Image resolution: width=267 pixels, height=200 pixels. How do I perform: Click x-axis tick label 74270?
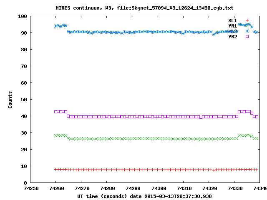82,188
